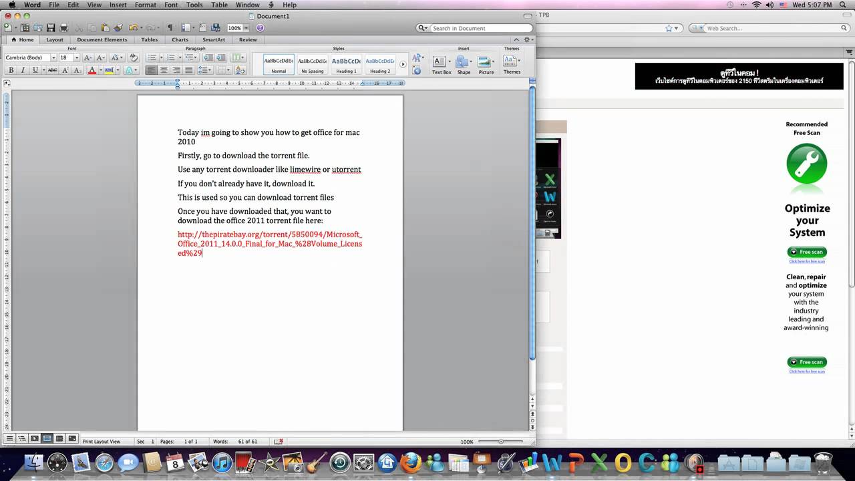The width and height of the screenshot is (855, 481).
Task: Click the Shrink Font icon
Action: pyautogui.click(x=100, y=58)
